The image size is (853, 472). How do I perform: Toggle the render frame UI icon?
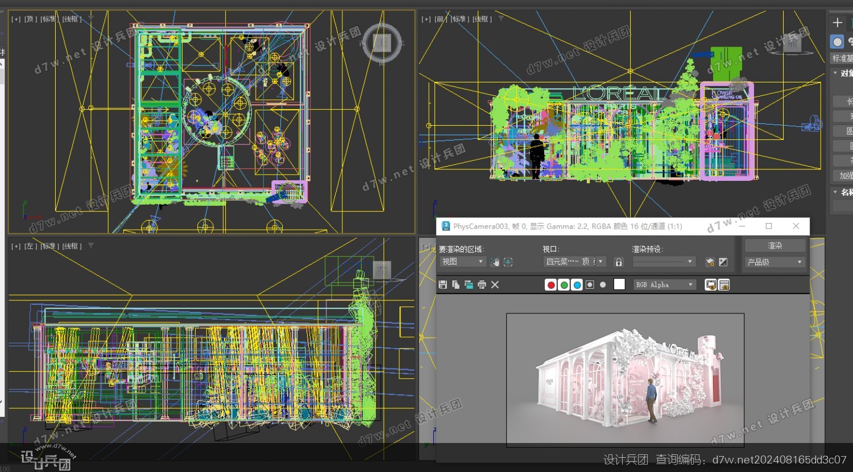tap(724, 285)
